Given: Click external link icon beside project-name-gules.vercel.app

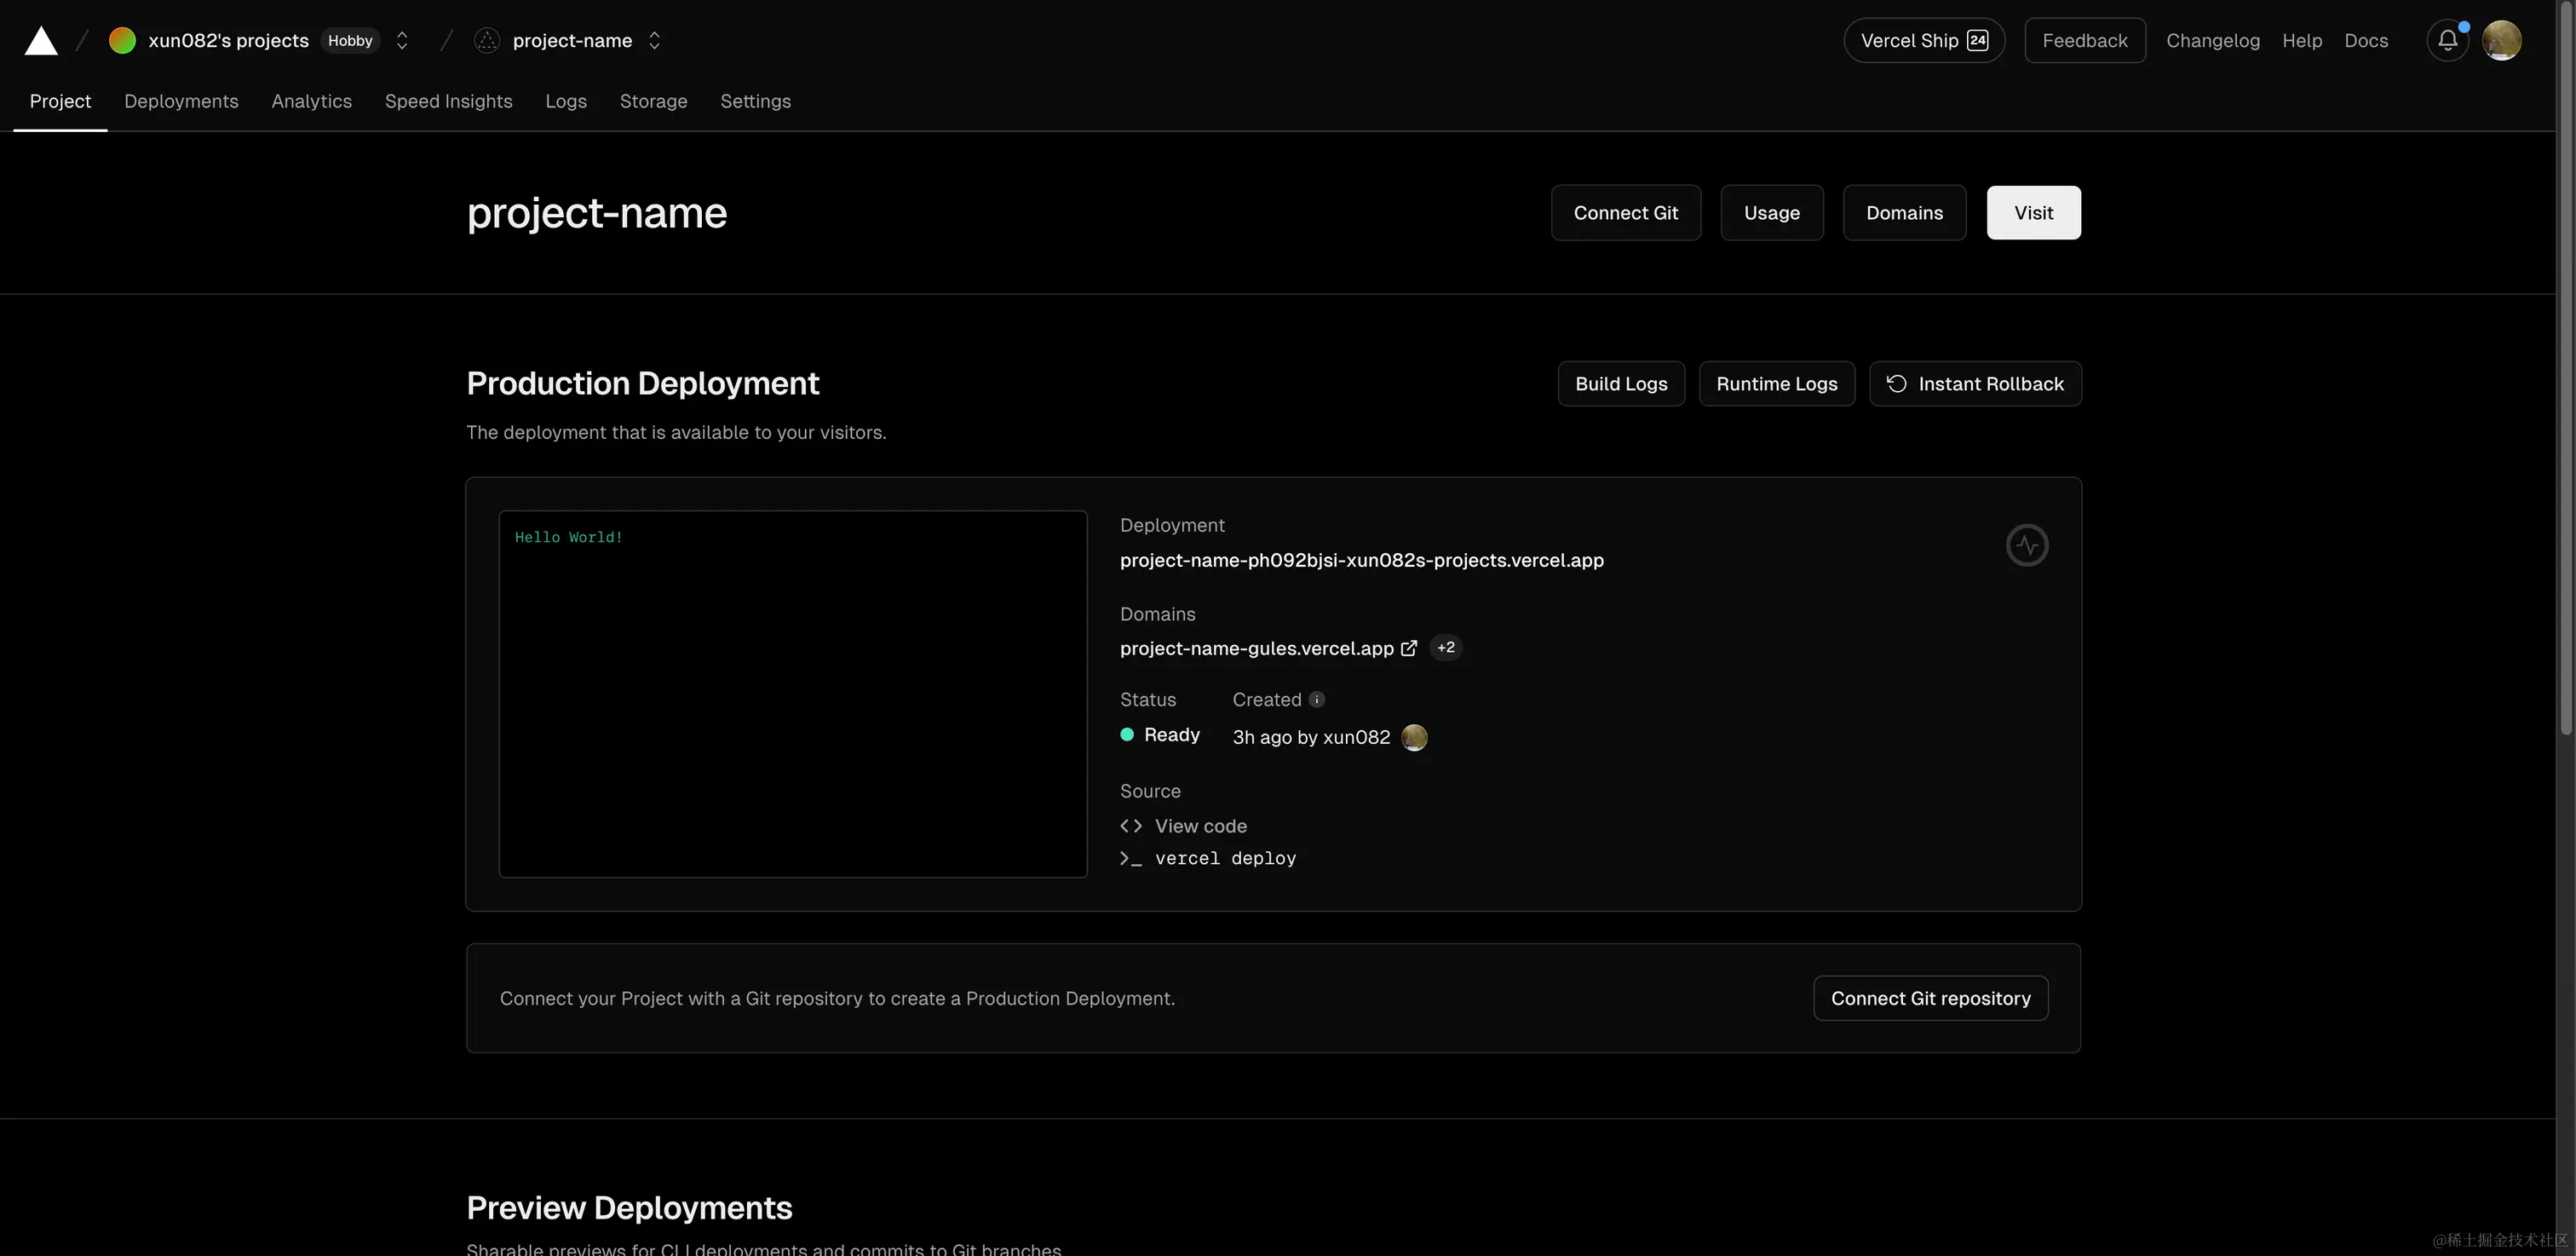Looking at the screenshot, I should (x=1409, y=648).
